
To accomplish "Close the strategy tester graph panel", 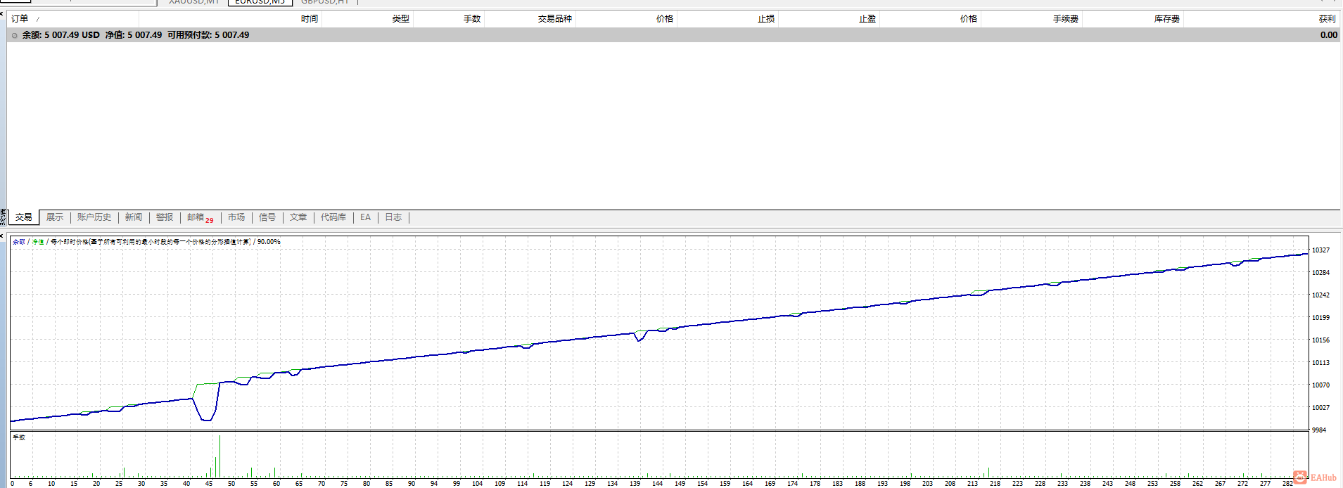I will pyautogui.click(x=2, y=236).
